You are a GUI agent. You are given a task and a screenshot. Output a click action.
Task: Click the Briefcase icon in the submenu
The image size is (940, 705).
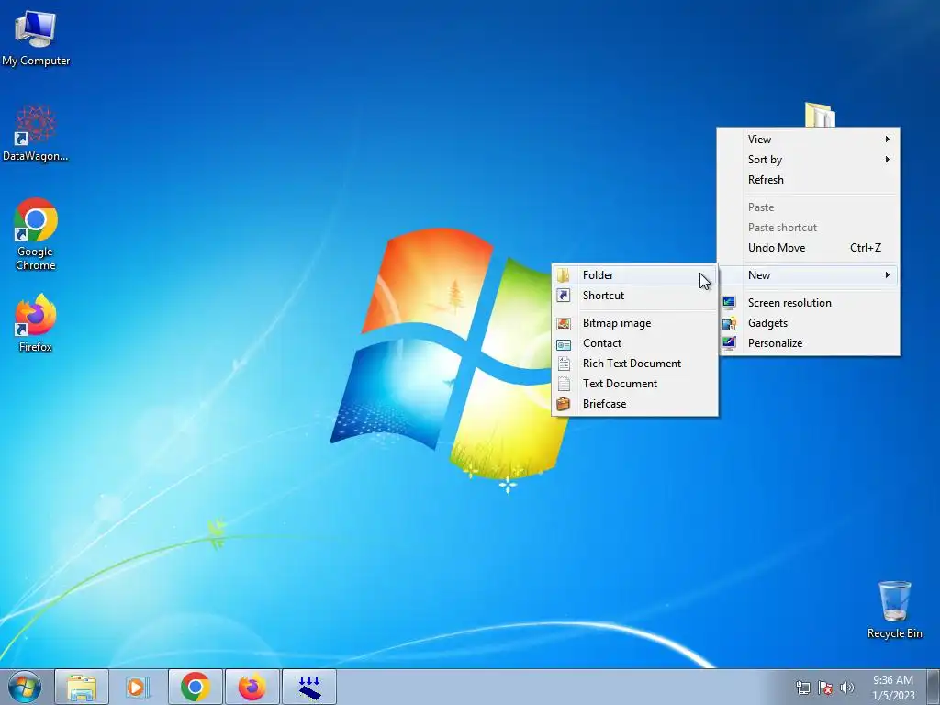564,404
